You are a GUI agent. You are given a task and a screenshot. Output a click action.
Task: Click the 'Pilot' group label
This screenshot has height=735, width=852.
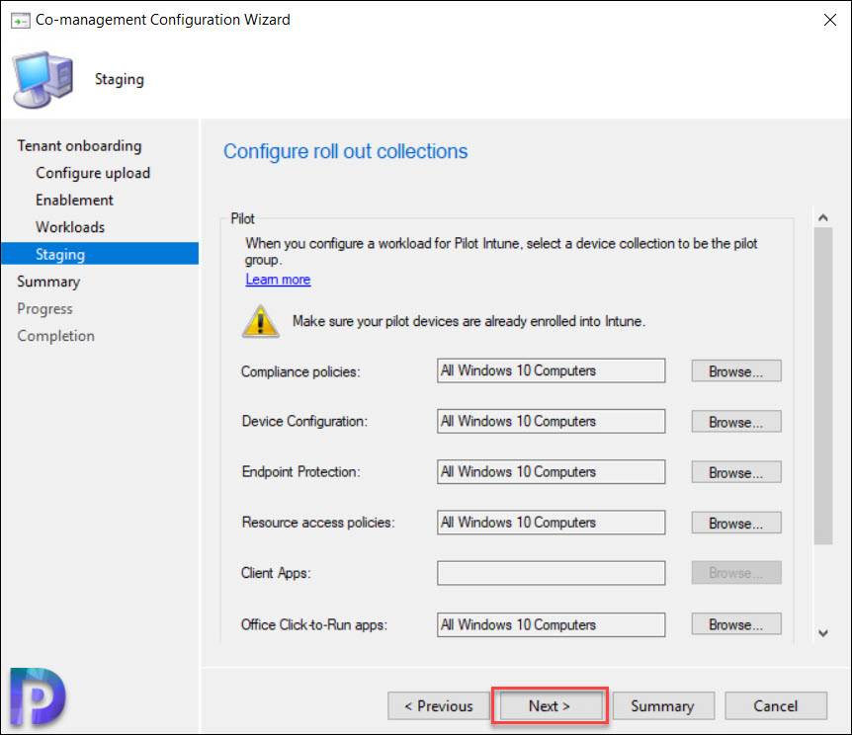[242, 218]
